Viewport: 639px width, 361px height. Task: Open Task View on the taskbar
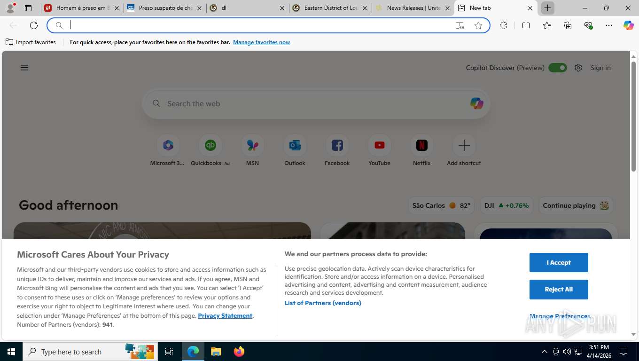pos(169,352)
